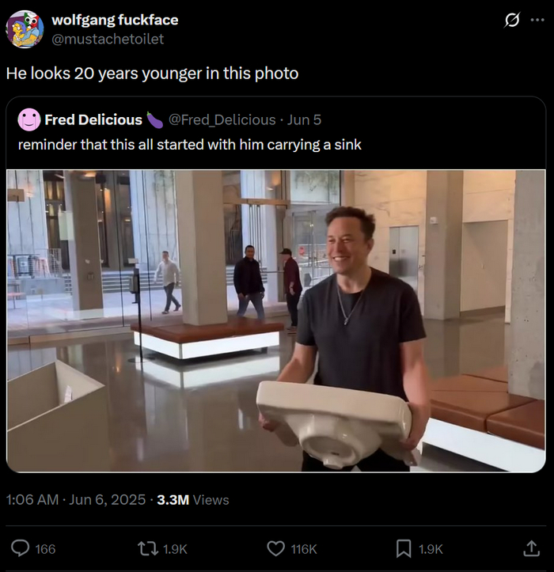Open quoted post text about carrying a sink
554x572 pixels.
[190, 145]
